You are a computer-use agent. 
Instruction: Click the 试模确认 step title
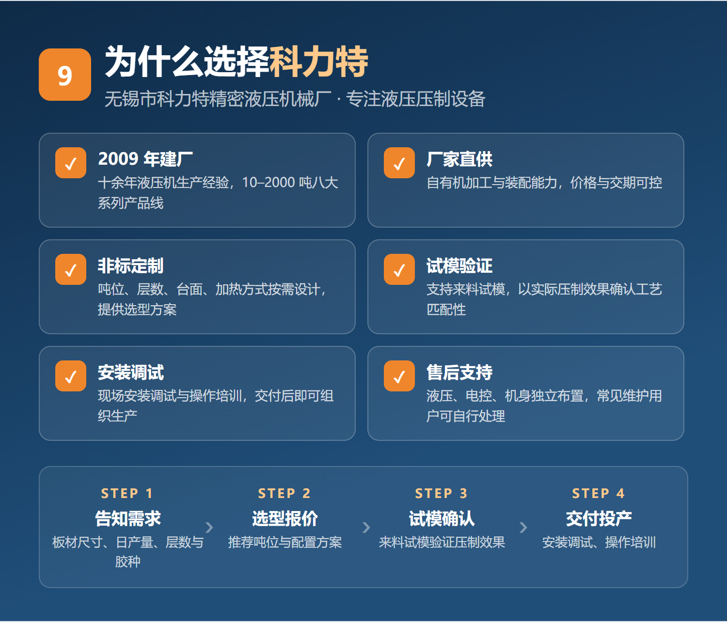pos(442,518)
